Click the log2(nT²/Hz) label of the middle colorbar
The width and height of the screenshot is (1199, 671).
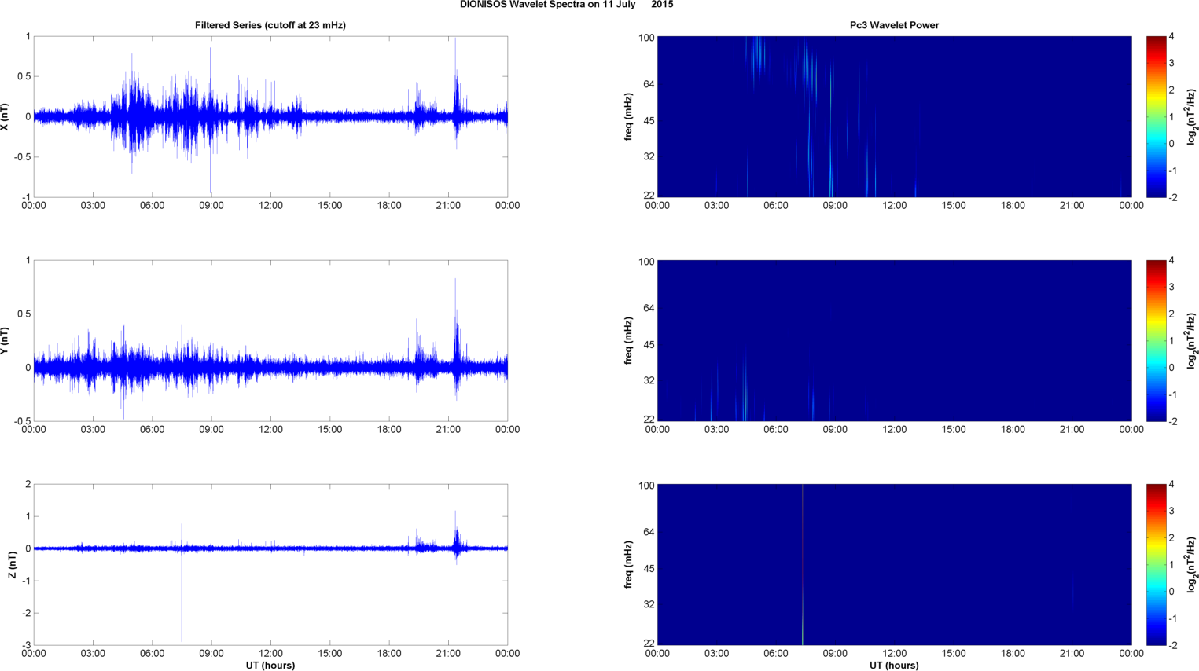tap(1192, 340)
